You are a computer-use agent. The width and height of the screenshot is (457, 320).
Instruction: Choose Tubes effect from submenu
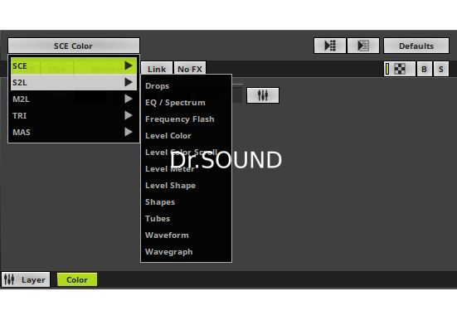186,219
